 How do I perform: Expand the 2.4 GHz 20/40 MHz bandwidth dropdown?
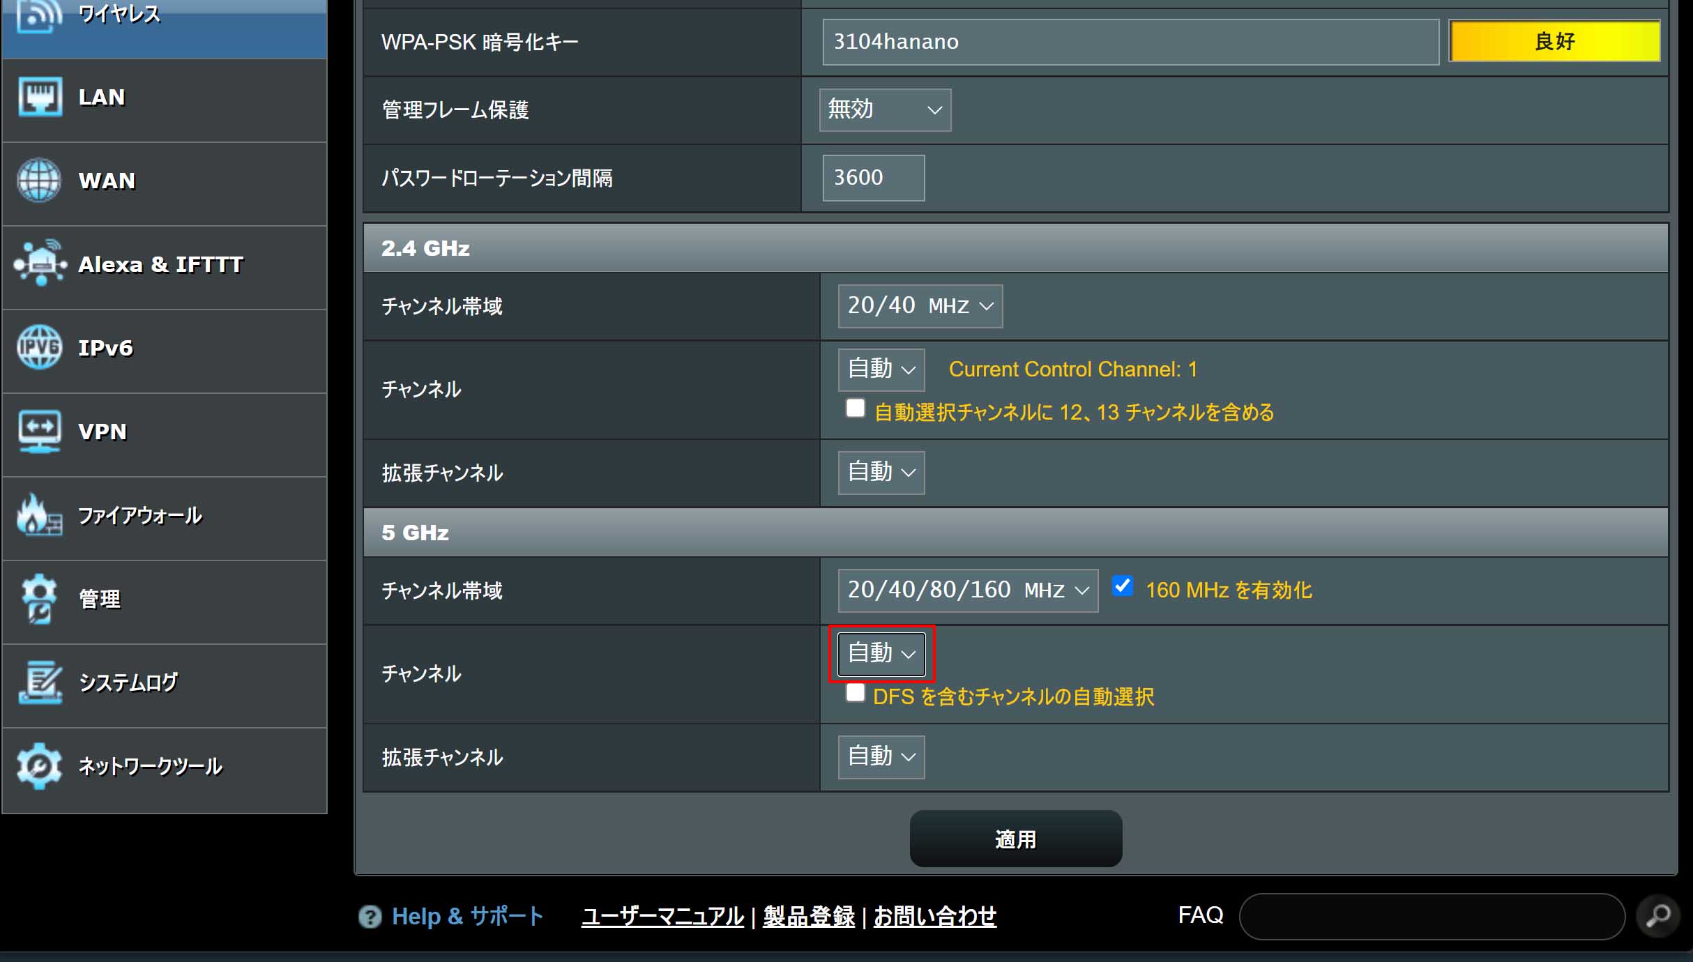tap(920, 306)
